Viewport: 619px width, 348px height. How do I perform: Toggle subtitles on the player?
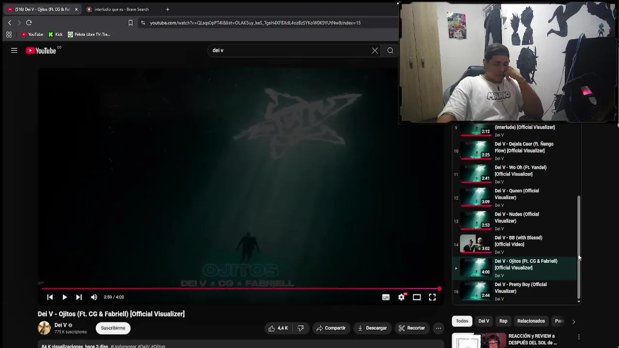(x=386, y=297)
